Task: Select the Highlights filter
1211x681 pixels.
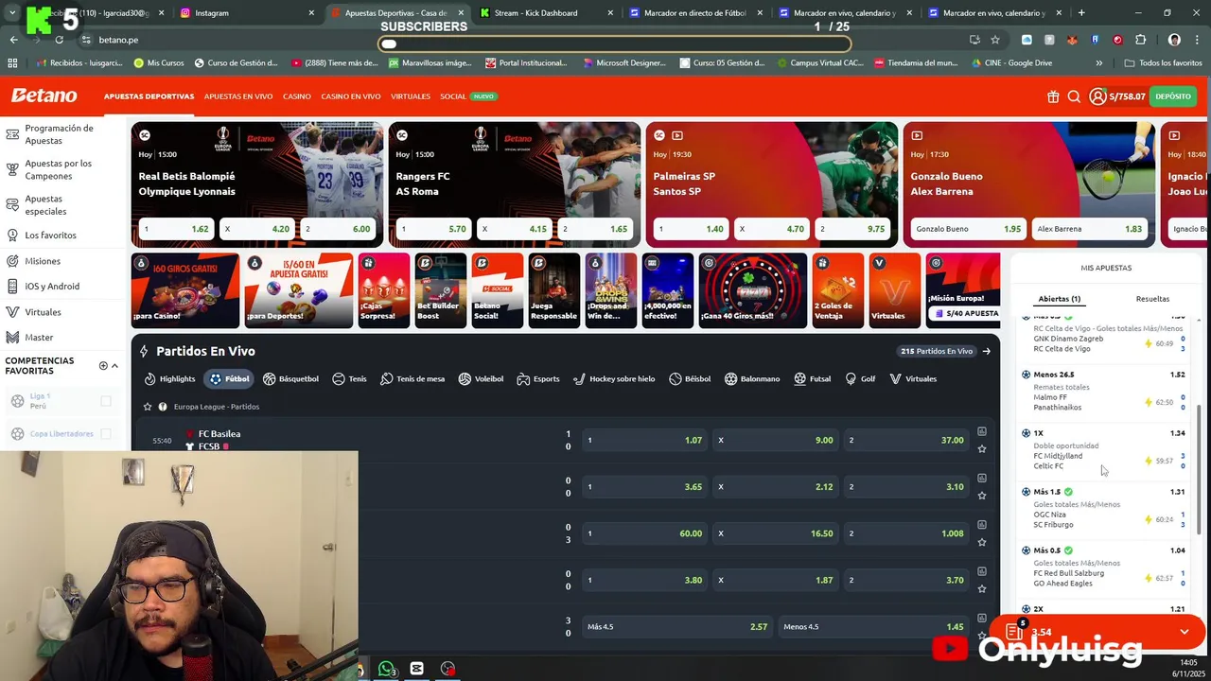Action: click(x=169, y=378)
